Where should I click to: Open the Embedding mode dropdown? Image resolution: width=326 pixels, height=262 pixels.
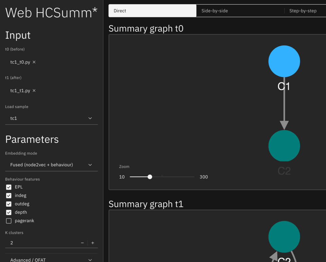(51, 165)
